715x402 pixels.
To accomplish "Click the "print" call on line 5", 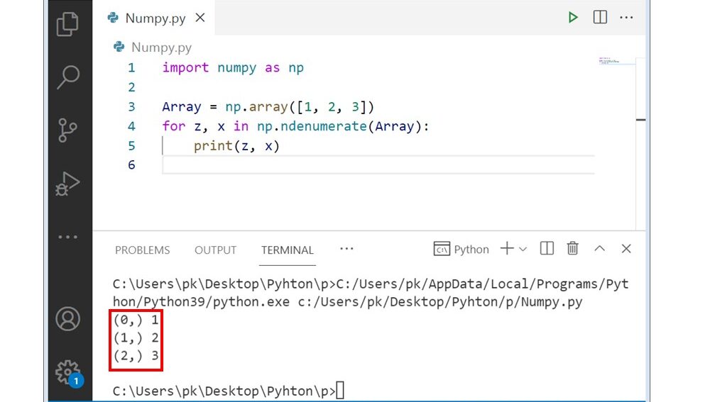I will pos(213,145).
